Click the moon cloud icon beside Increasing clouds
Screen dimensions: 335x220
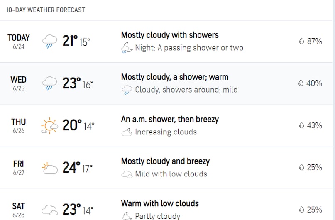pos(127,132)
